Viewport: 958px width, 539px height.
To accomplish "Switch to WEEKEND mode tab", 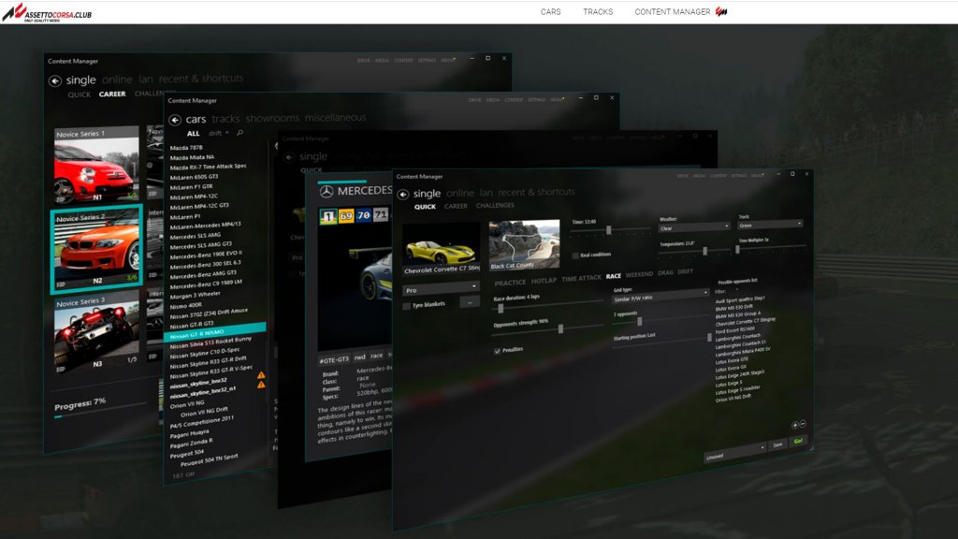I will (639, 274).
